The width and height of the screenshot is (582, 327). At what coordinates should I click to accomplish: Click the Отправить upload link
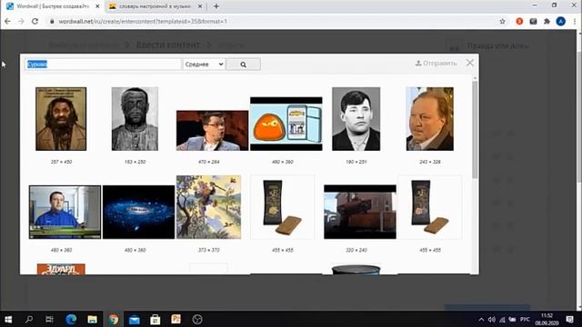coord(436,64)
